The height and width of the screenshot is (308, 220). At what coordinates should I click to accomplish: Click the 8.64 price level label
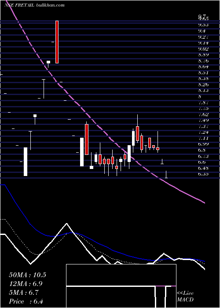[x=203, y=67]
